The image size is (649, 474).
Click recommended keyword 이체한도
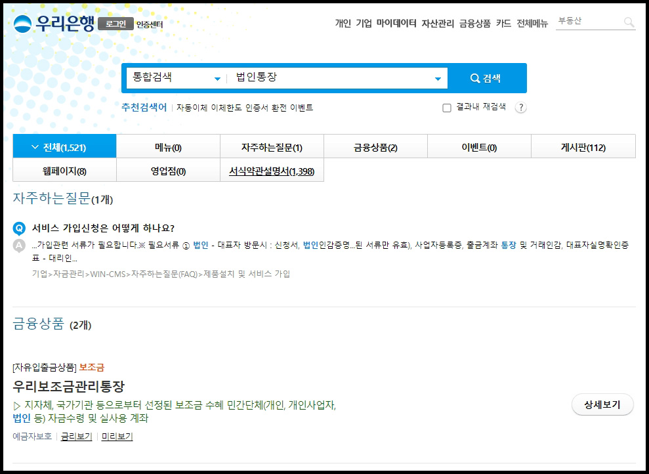226,108
